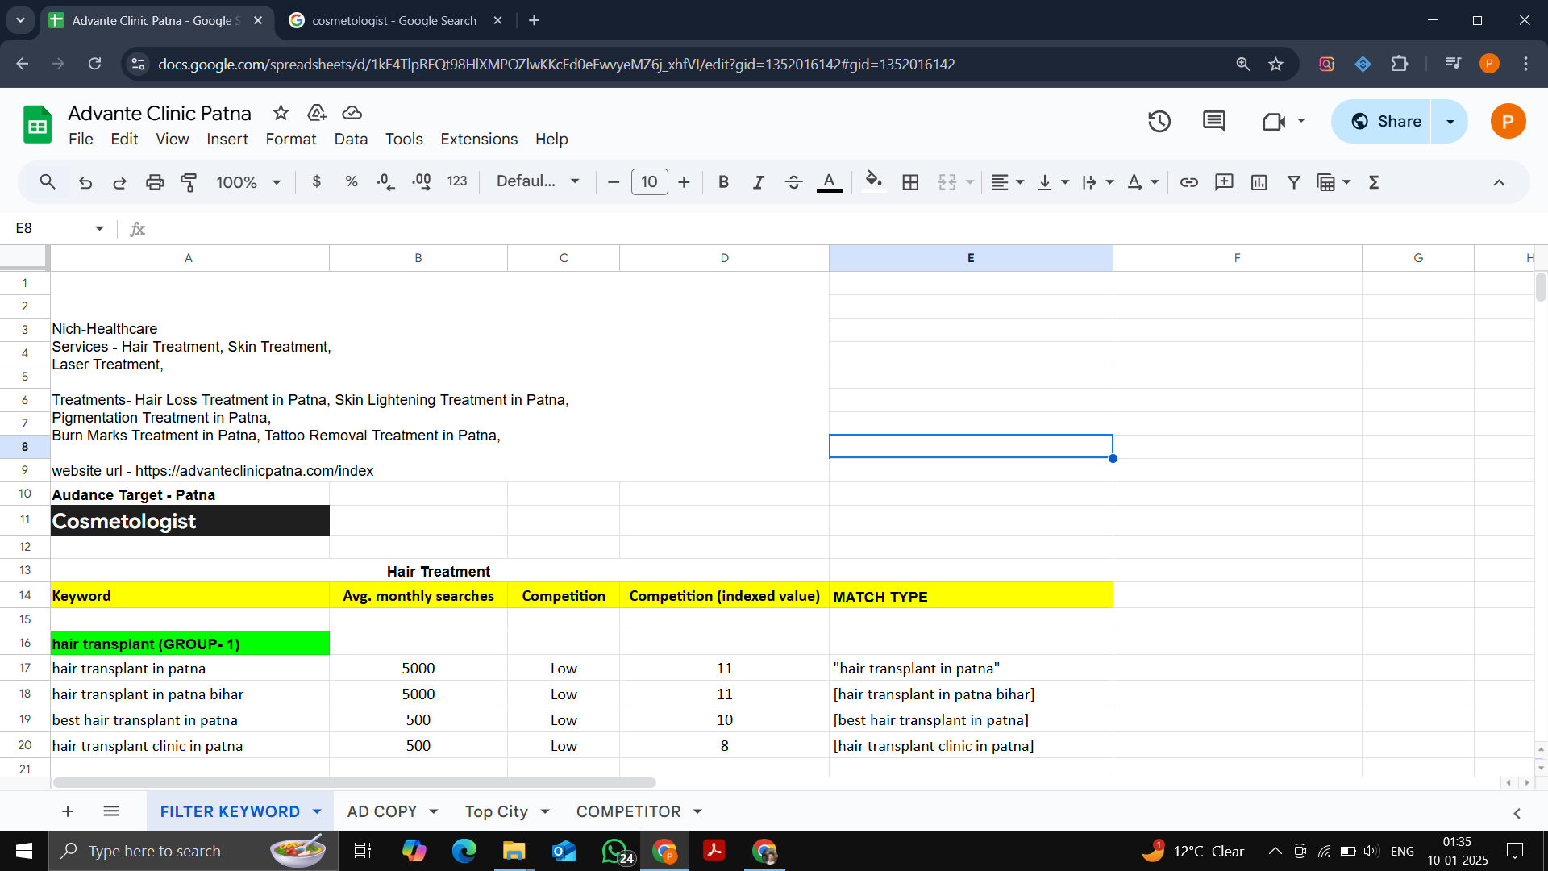Toggle Bold formatting
The image size is (1548, 871).
pos(723,182)
